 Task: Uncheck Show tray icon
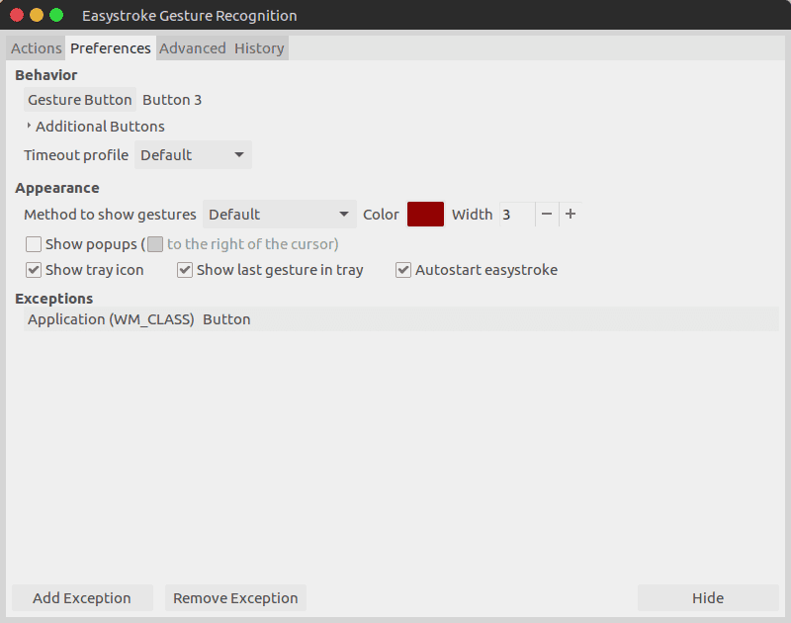click(34, 270)
